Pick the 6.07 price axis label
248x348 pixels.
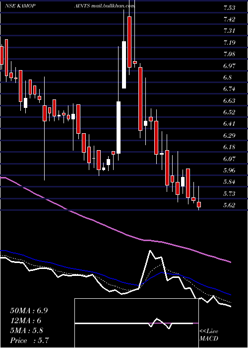229,159
